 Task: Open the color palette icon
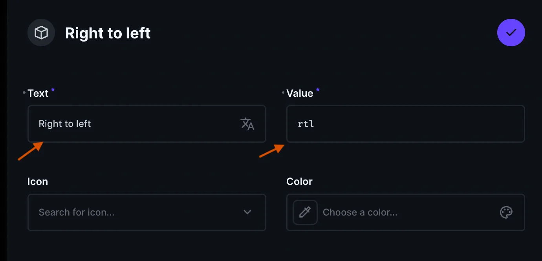tap(506, 212)
